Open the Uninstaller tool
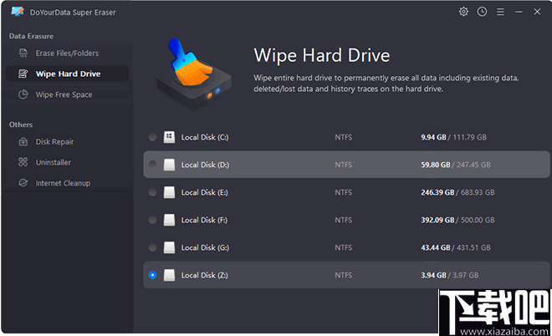This screenshot has width=552, height=336. tap(67, 162)
